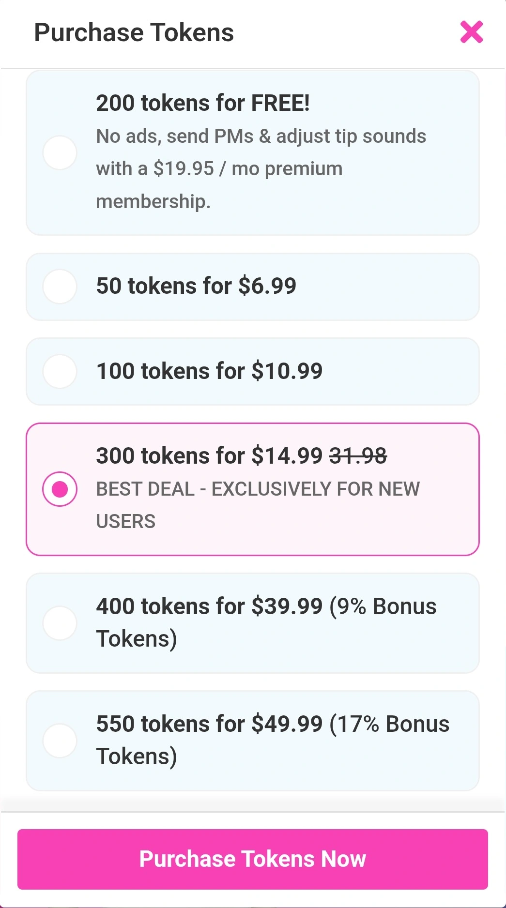Choose the 50 tokens radio button
The image size is (506, 908).
coord(60,287)
